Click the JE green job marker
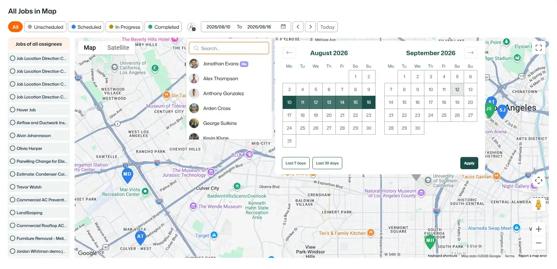The height and width of the screenshot is (269, 557). tap(489, 110)
